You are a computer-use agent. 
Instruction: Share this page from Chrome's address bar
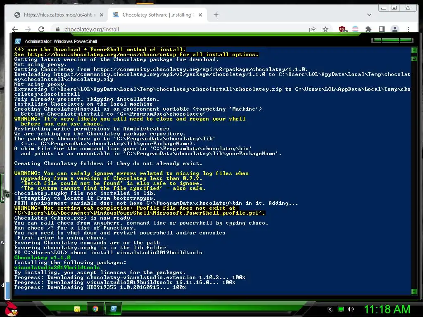click(x=312, y=29)
